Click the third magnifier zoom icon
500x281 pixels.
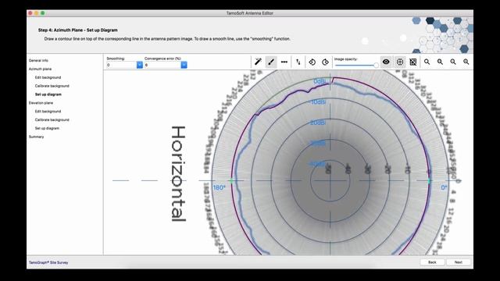pos(453,62)
